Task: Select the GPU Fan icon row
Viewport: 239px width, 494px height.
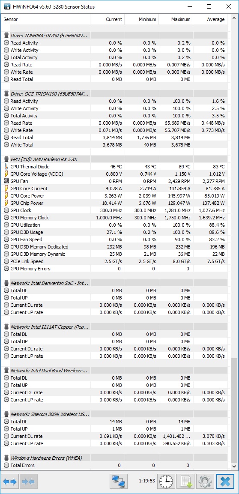Action: pos(115,181)
